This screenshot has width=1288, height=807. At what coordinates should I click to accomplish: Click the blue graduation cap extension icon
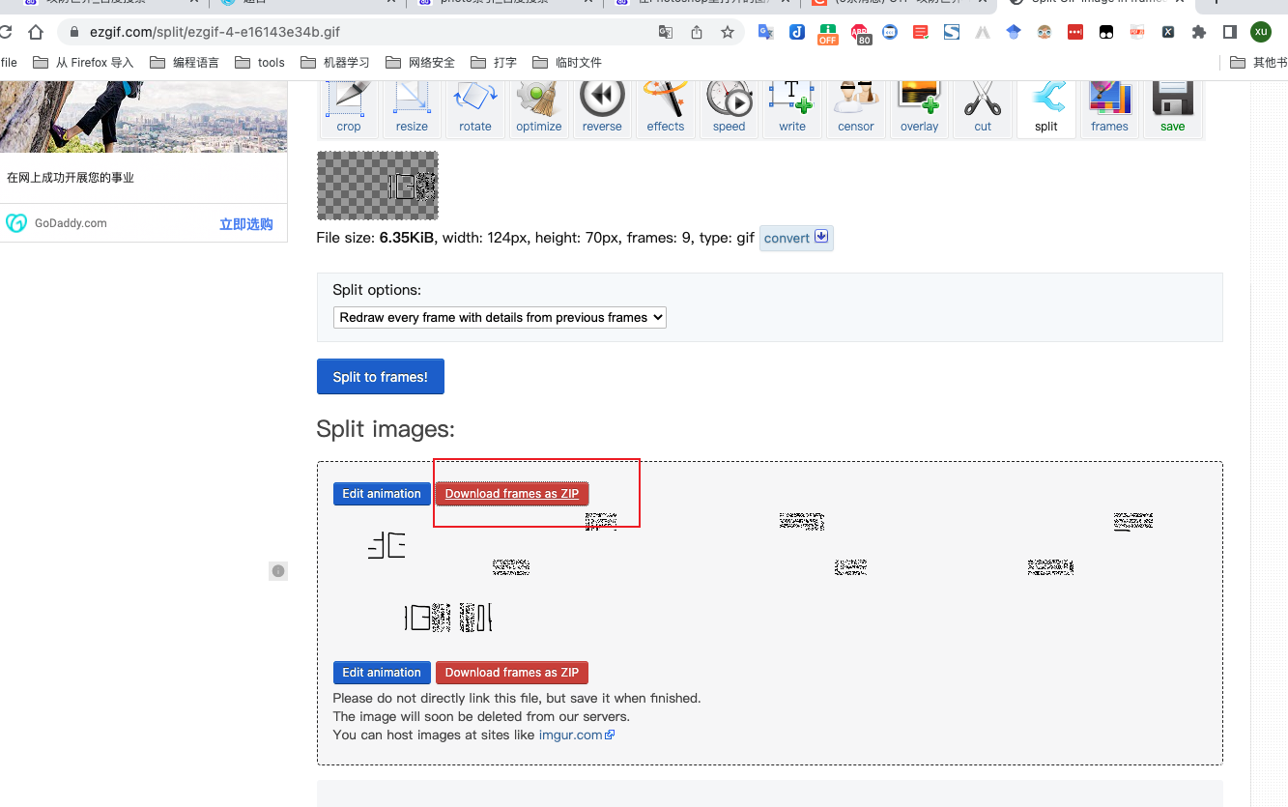click(1014, 32)
